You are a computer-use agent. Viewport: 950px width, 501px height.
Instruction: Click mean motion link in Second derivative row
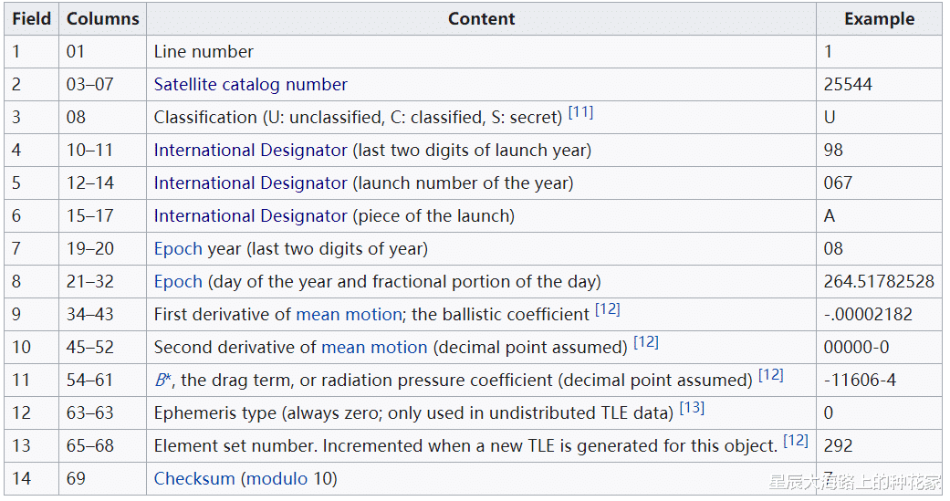(374, 348)
